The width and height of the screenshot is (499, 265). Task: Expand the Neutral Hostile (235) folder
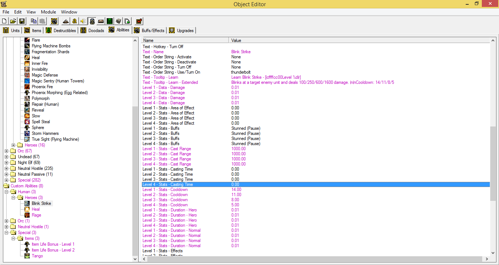[x=6, y=168]
